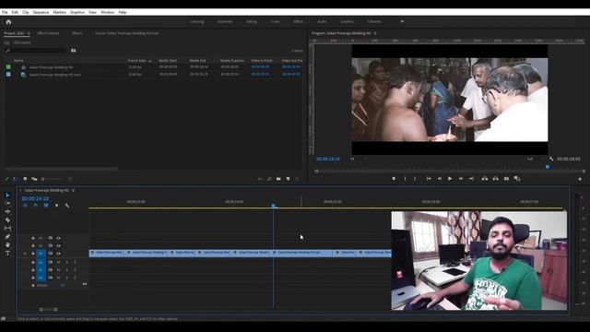The image size is (590, 332).
Task: Open the Sequence menu
Action: point(41,12)
